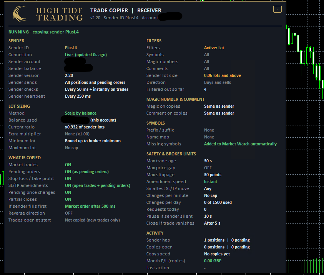Click 'Market order after 500 ms'

click(90, 207)
